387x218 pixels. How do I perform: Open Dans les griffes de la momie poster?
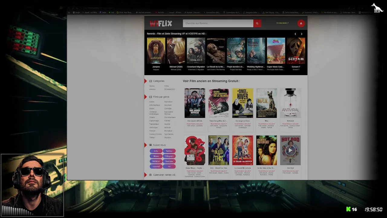pos(219,103)
